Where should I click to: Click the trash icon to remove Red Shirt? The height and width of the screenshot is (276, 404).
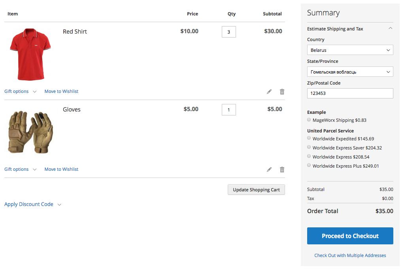coord(282,92)
